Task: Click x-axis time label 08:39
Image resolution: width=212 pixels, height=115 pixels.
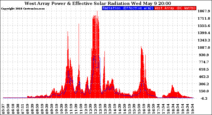Action: click(x=33, y=109)
